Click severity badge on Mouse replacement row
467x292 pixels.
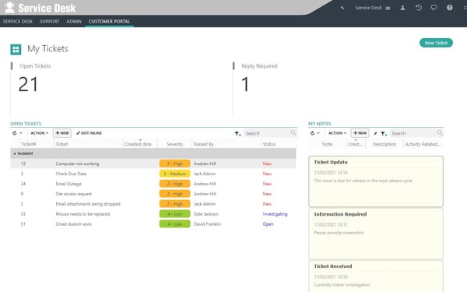coord(175,214)
